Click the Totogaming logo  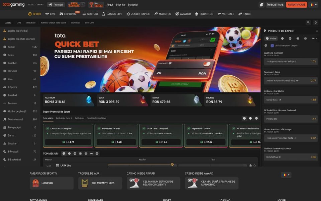[13, 4]
